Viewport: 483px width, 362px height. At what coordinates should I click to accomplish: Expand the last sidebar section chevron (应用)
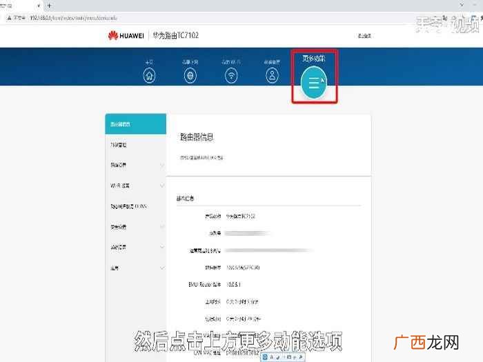point(162,268)
